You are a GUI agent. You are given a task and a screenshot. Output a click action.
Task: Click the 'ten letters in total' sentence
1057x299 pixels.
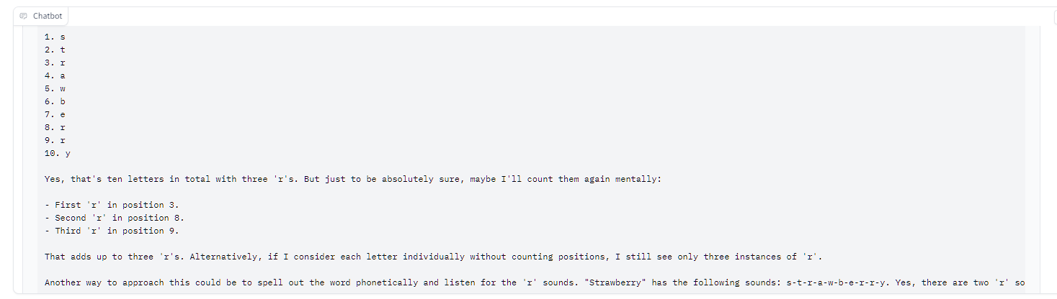[180, 179]
